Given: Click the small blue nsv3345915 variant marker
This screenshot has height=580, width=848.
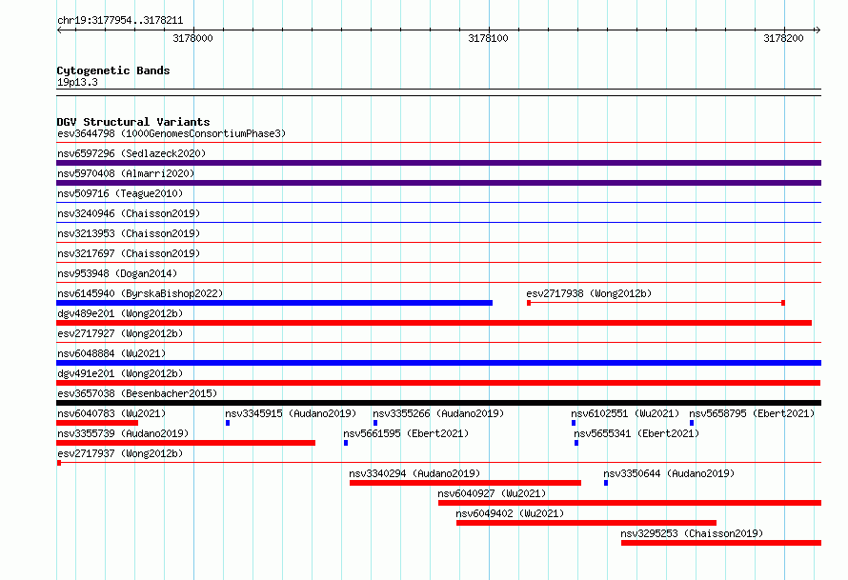Looking at the screenshot, I should click(228, 423).
